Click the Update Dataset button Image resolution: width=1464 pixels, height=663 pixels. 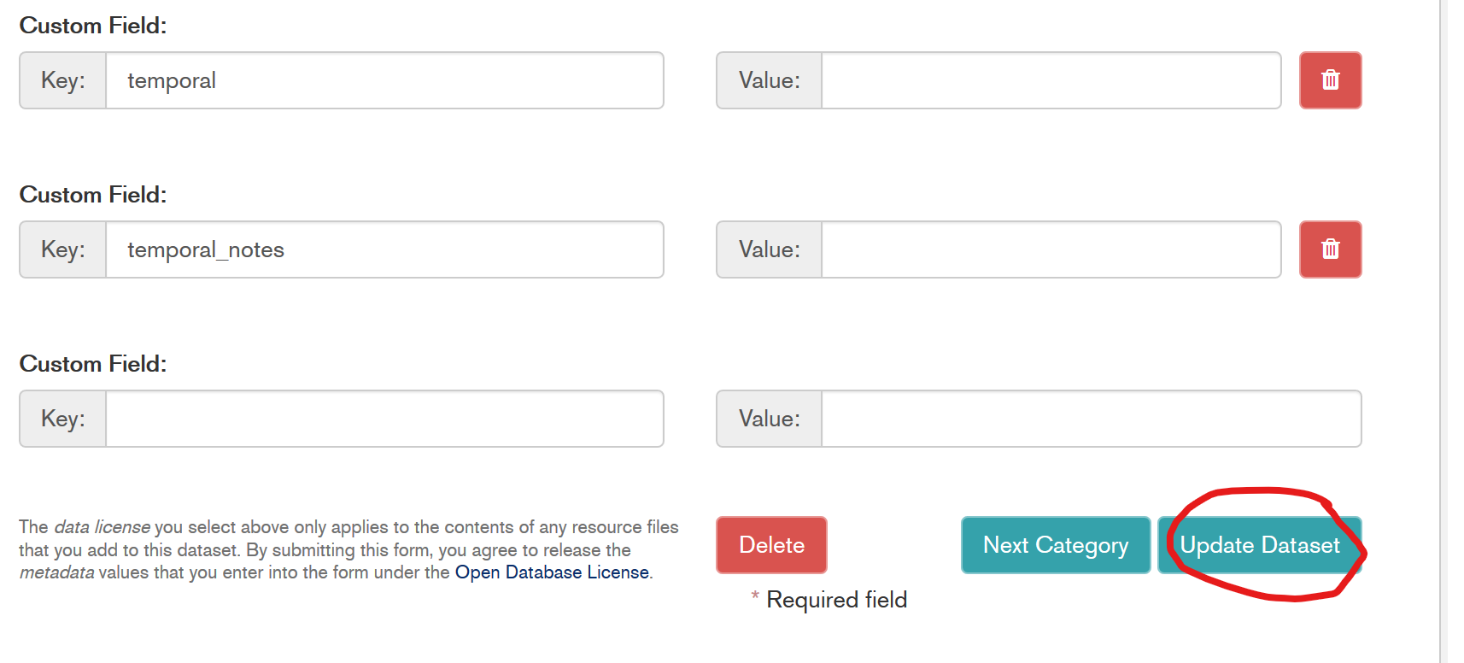(1259, 545)
